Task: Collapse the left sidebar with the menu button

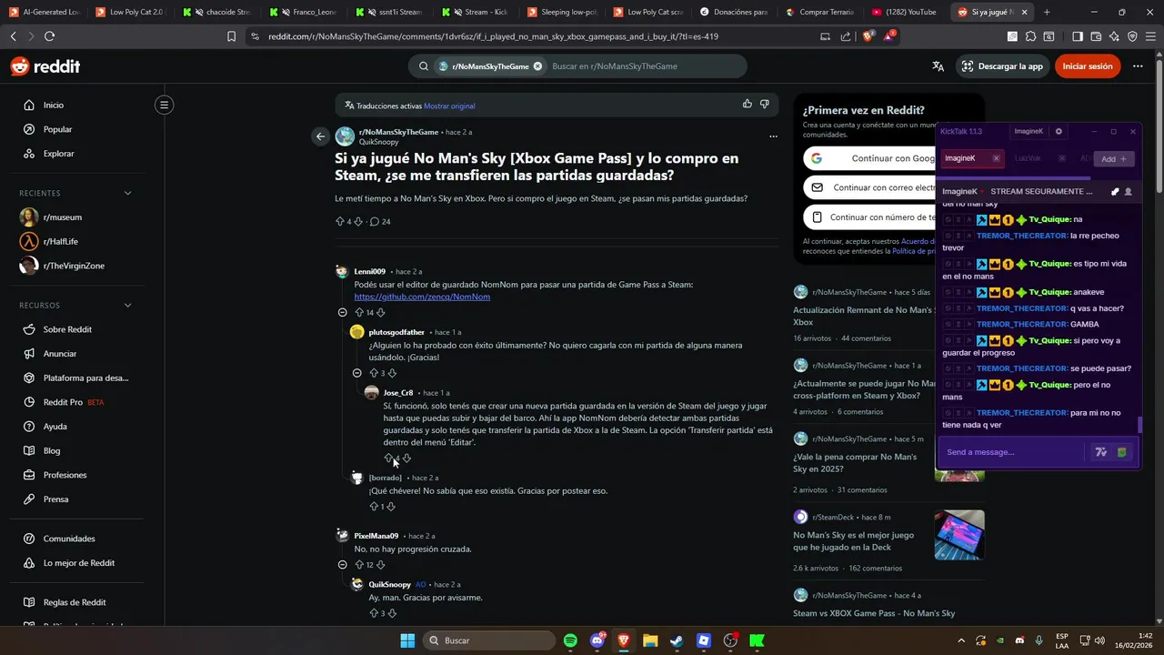Action: [x=164, y=105]
